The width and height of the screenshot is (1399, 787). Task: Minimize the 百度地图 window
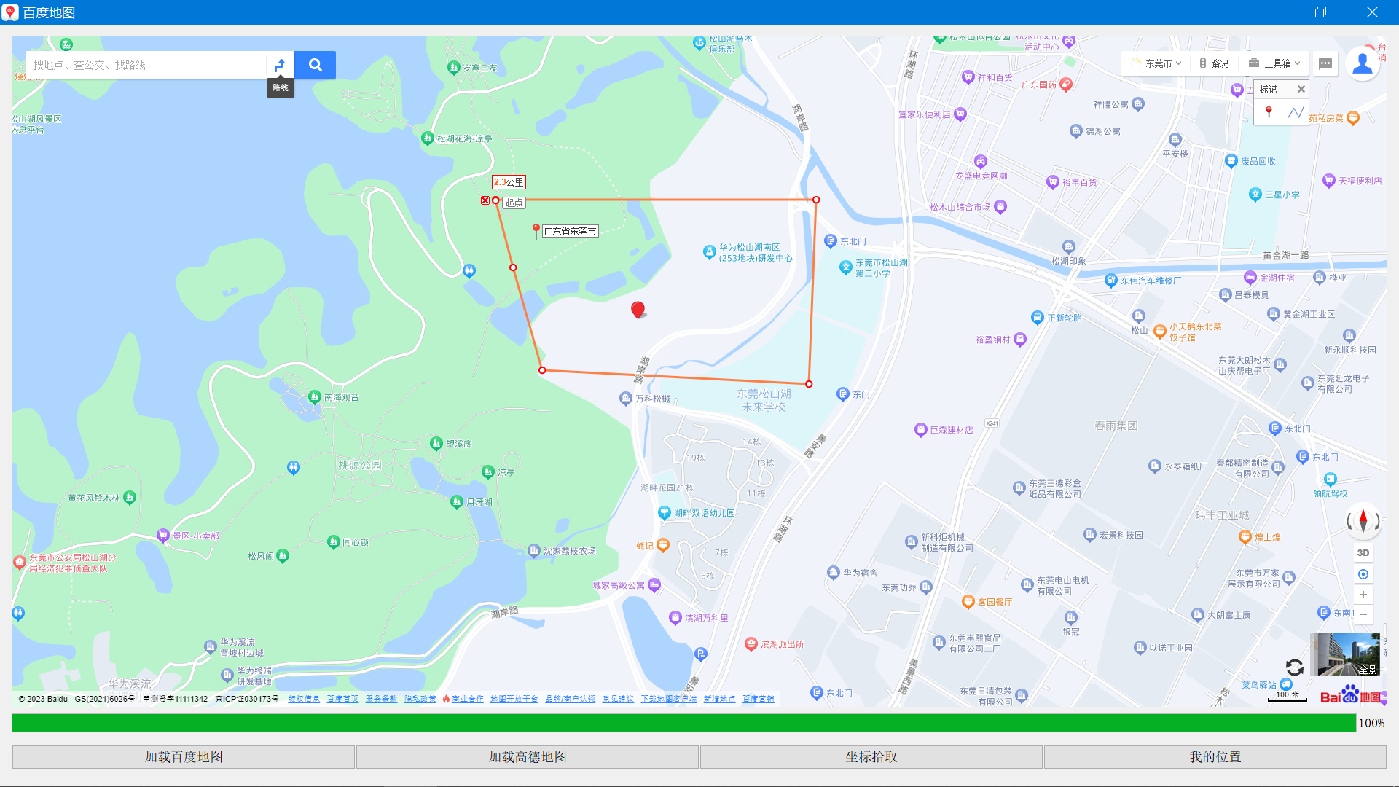[x=1270, y=12]
